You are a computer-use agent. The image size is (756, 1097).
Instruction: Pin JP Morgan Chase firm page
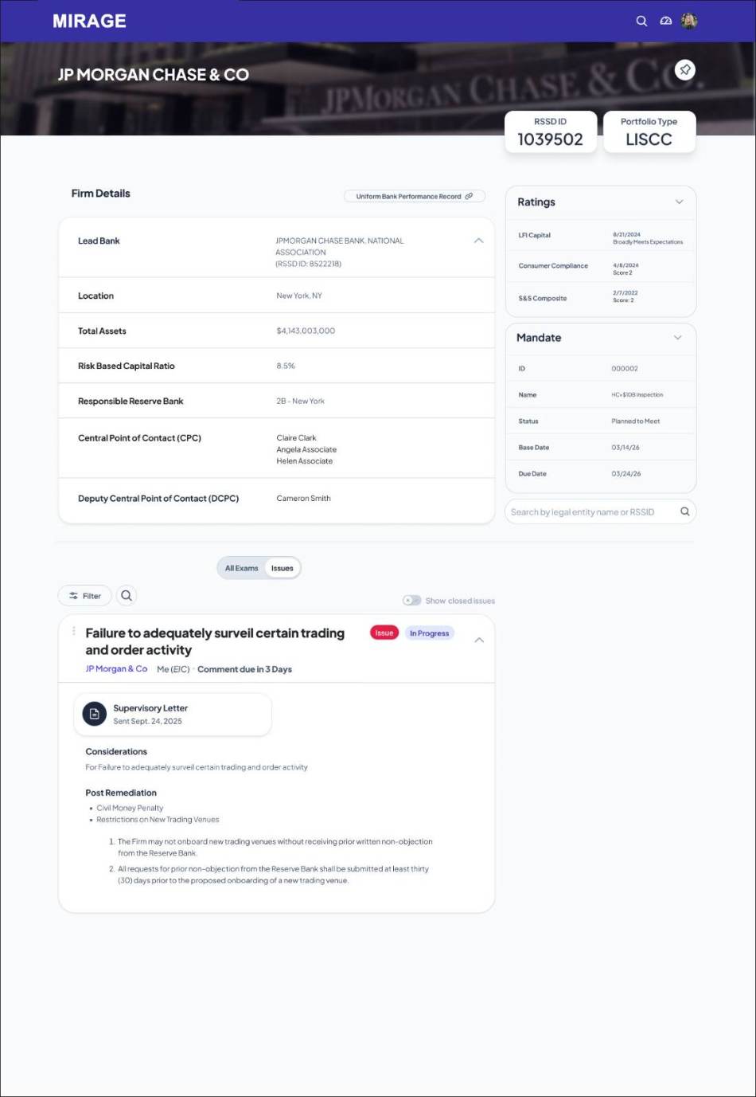[684, 69]
